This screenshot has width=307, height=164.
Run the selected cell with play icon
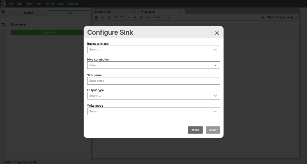tap(129, 17)
